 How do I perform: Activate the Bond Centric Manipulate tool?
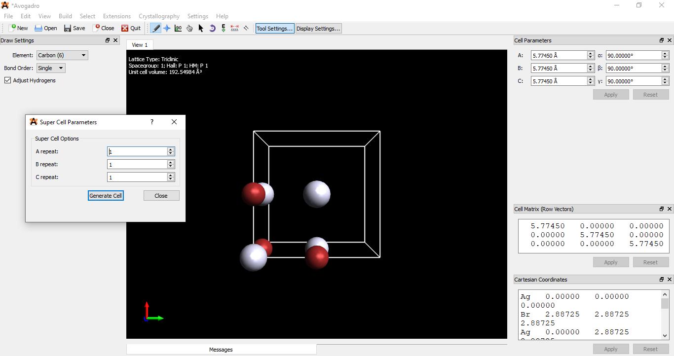(x=178, y=29)
